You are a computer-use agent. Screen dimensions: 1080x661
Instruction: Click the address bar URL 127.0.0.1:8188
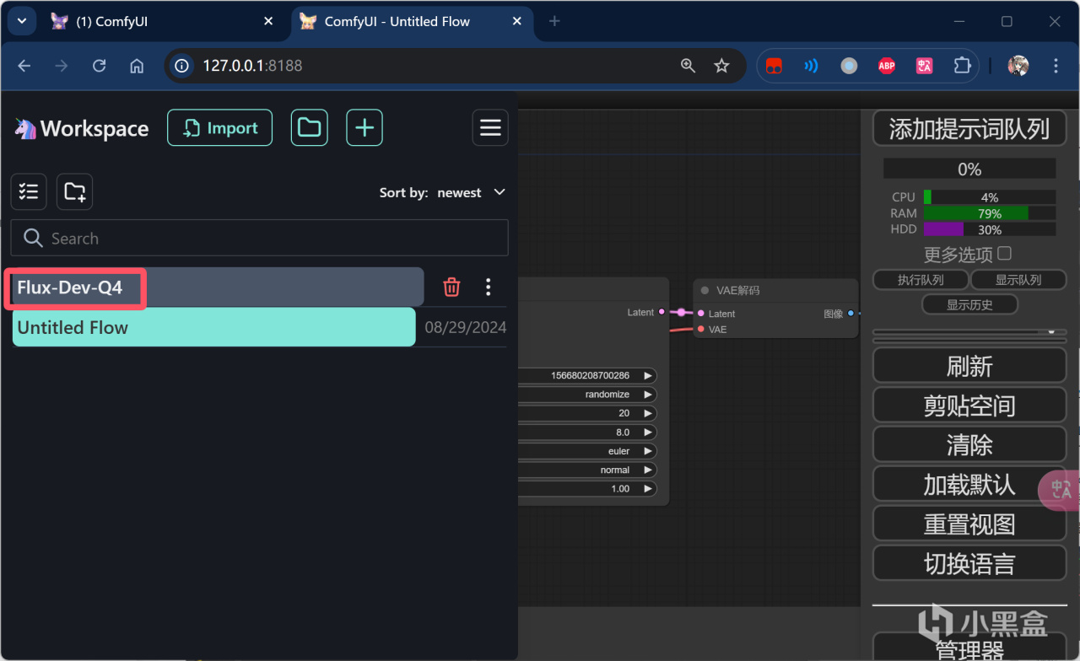[252, 66]
